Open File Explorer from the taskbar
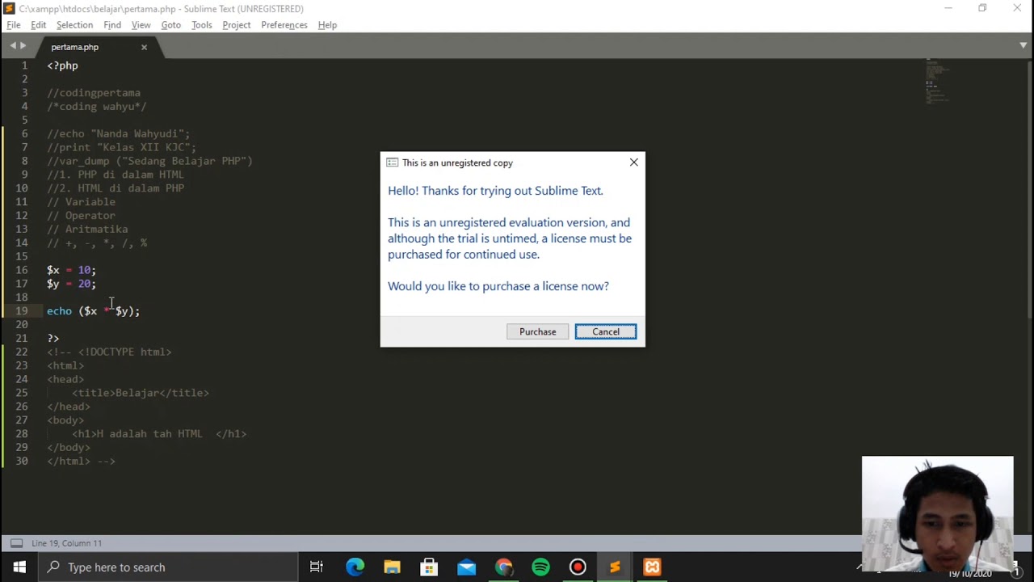Image resolution: width=1034 pixels, height=582 pixels. 392,567
